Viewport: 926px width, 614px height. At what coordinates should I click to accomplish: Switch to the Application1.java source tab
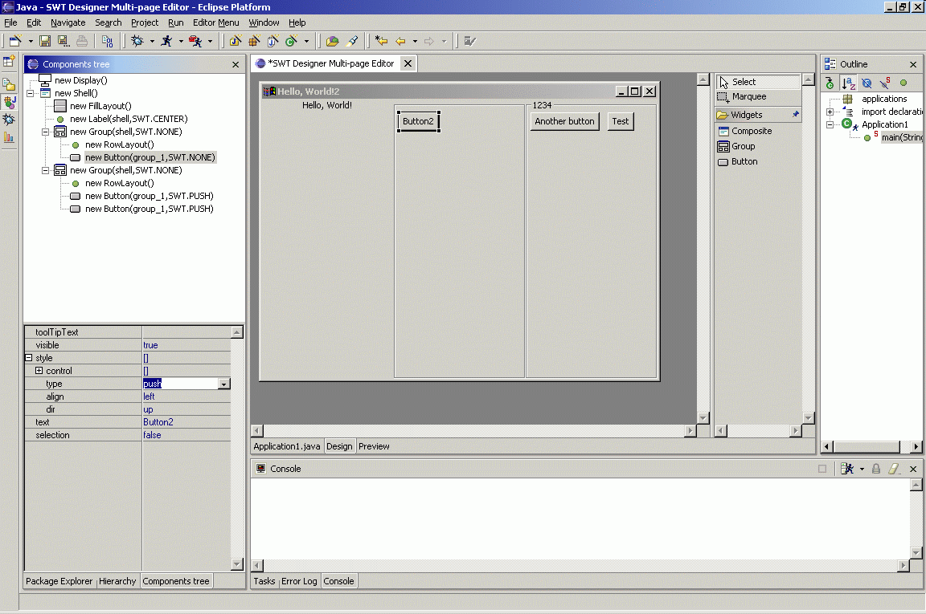pyautogui.click(x=287, y=446)
